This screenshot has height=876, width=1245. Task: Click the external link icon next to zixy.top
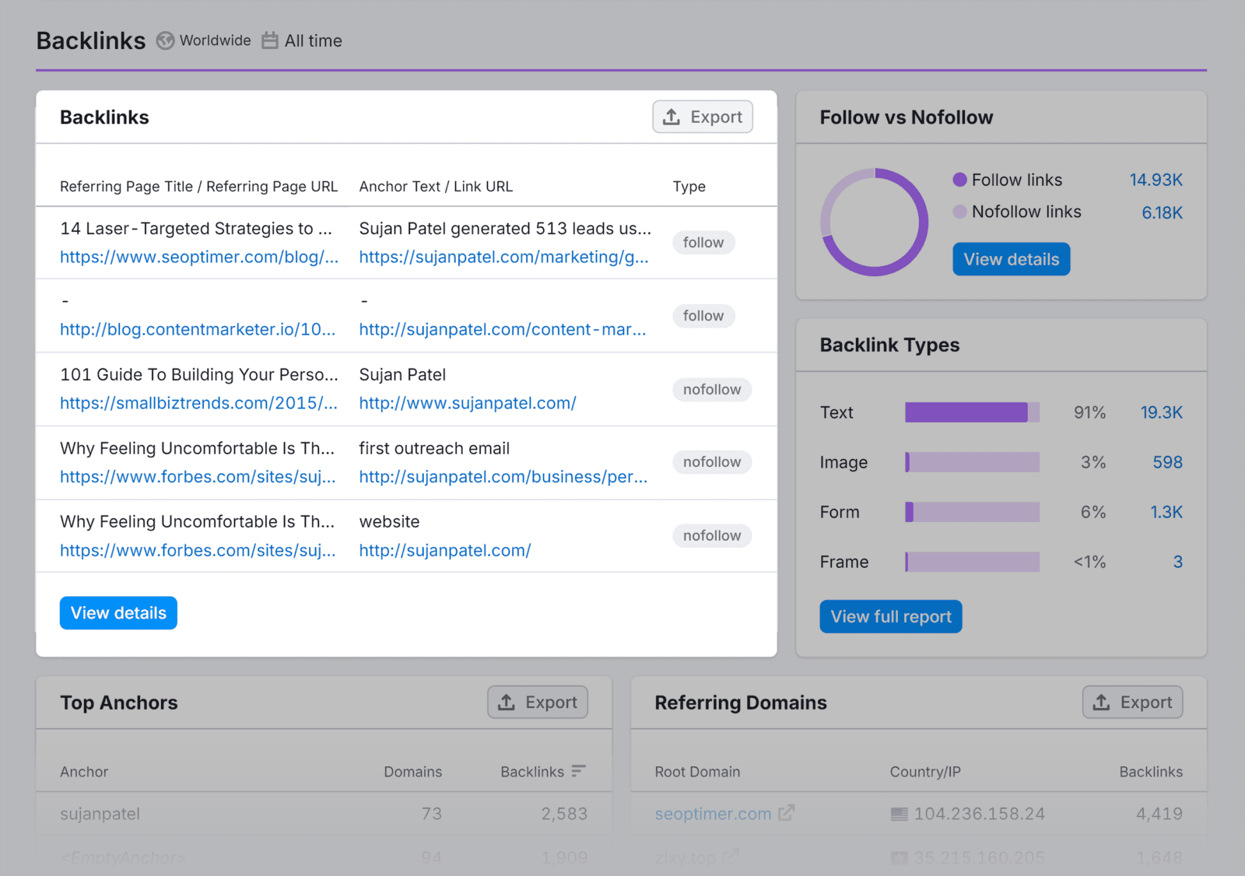729,857
